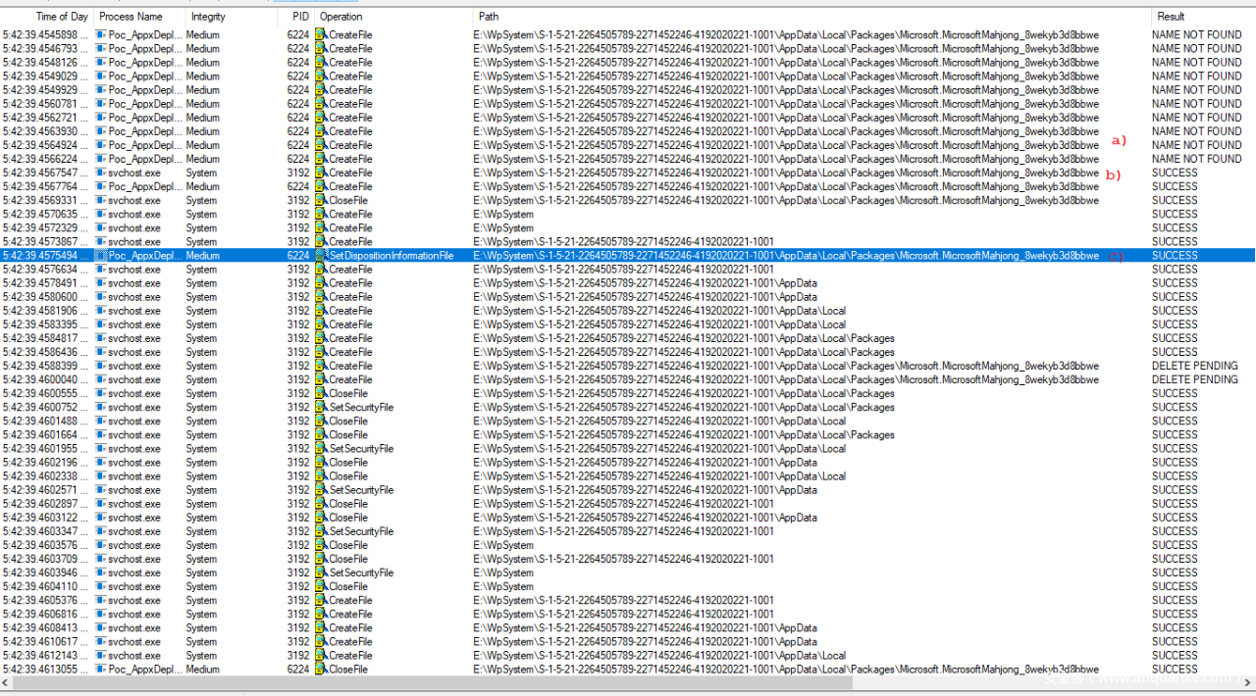Viewport: 1256px width, 696px height.
Task: Click CloseFile icon at time 5:42:39.4569331
Action: [321, 201]
